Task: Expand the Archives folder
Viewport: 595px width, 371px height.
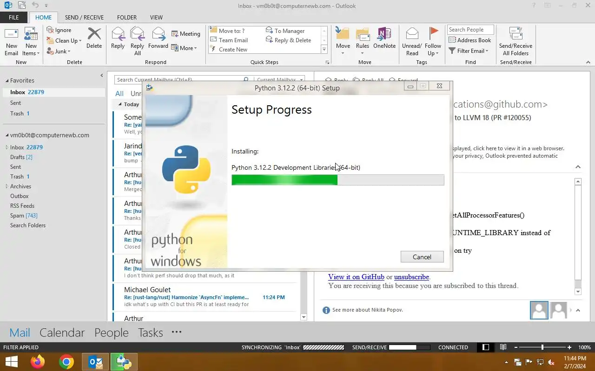Action: coord(7,186)
